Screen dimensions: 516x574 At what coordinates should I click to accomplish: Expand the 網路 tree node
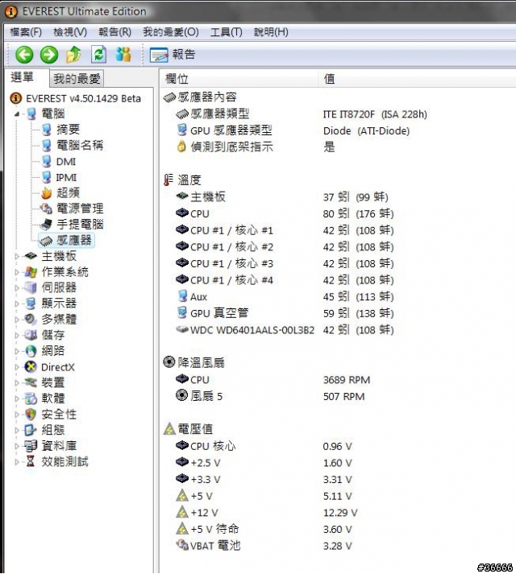[x=17, y=351]
